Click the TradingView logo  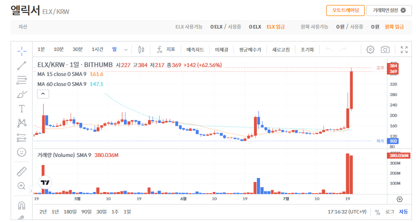(x=45, y=182)
